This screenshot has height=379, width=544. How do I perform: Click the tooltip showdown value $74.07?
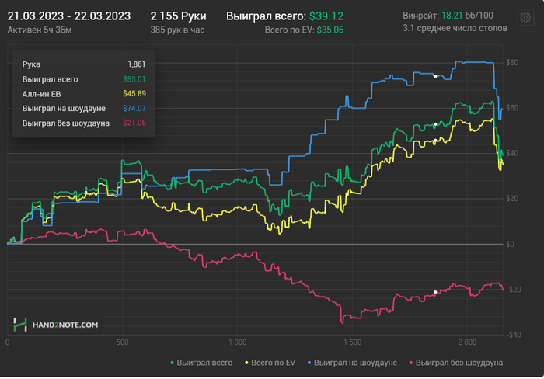(134, 108)
